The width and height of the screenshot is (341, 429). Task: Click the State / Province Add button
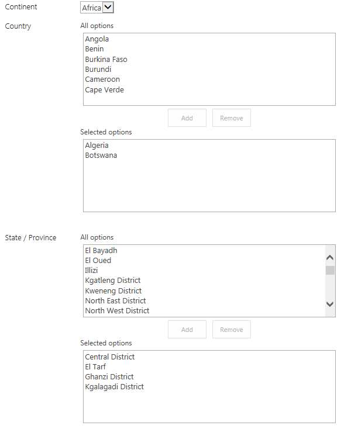point(187,330)
